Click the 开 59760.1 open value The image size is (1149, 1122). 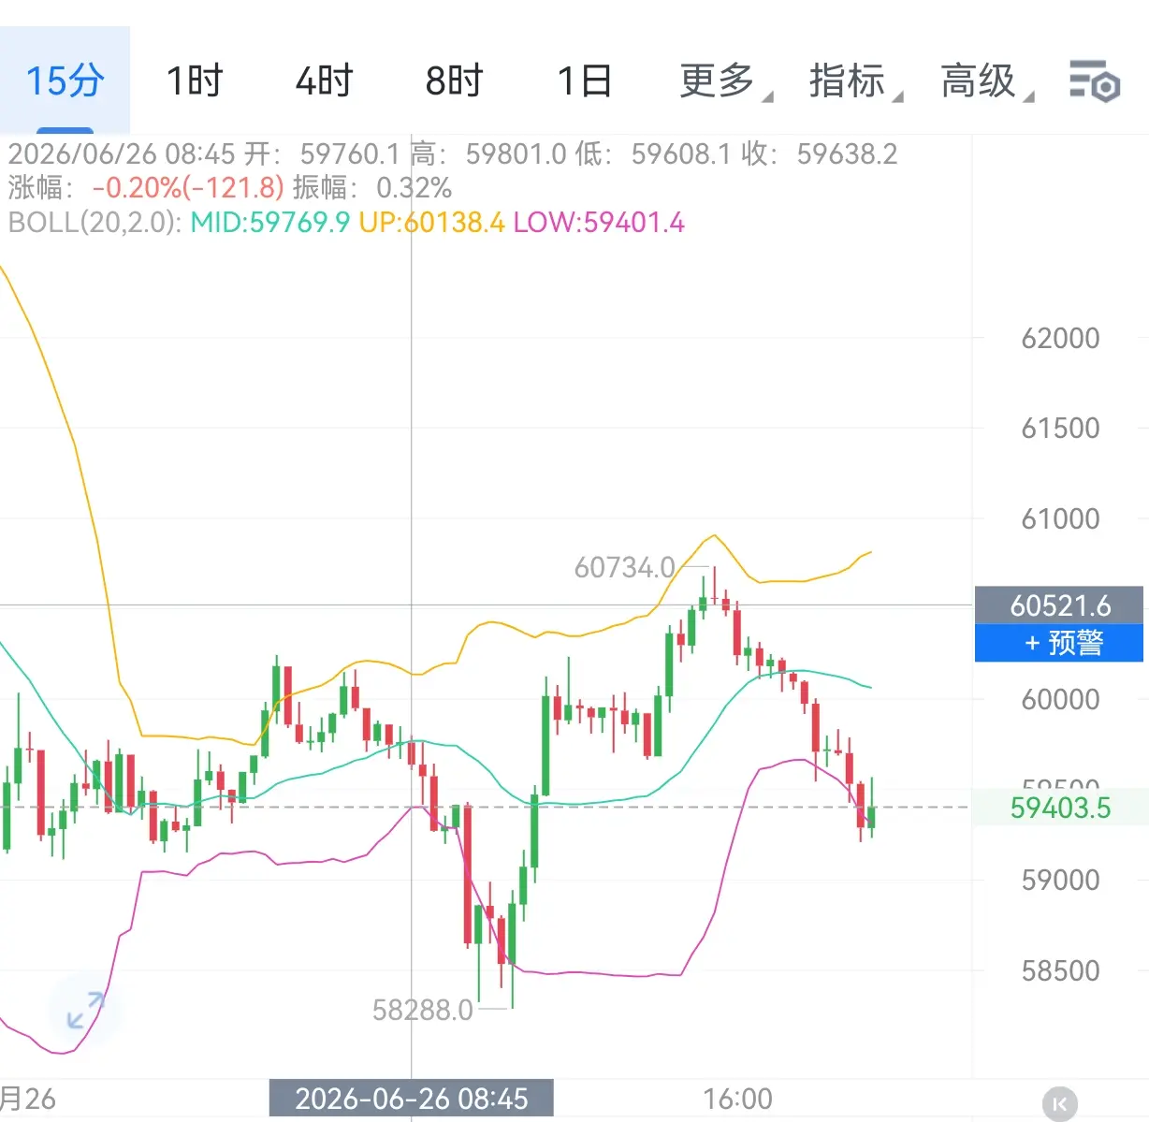pos(322,153)
